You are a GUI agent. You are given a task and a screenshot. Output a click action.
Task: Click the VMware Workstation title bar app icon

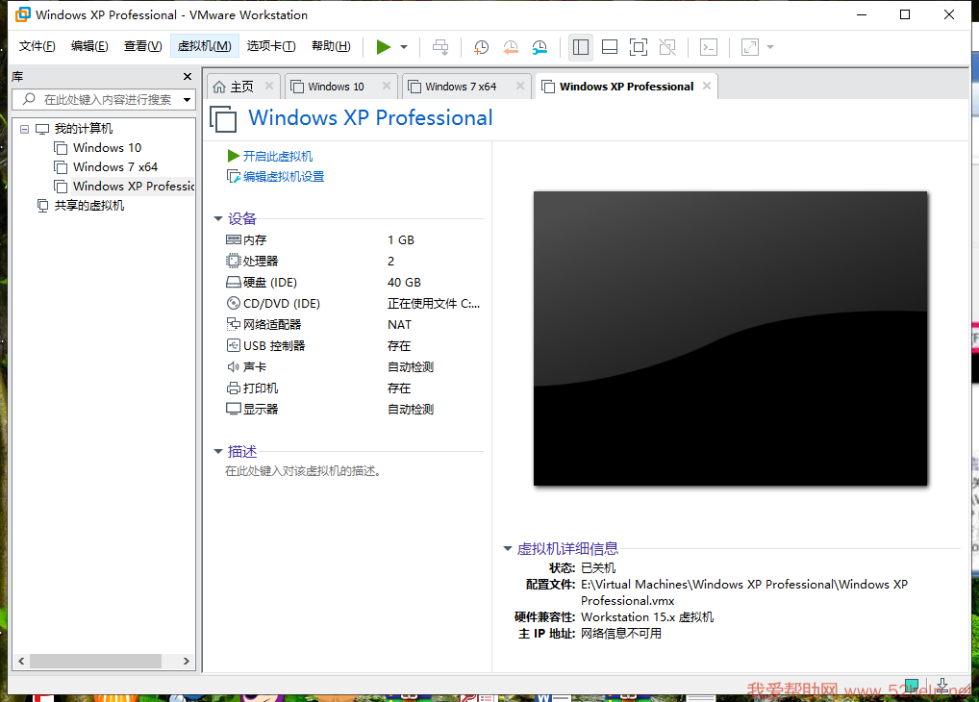(x=23, y=14)
